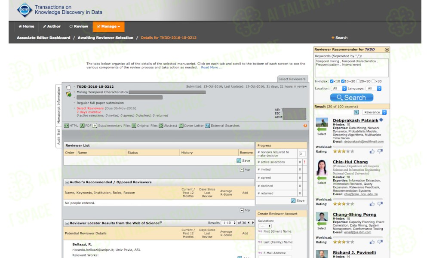430x258 pixels.
Task: Switch to Audit Trail side tab
Action: (58, 137)
